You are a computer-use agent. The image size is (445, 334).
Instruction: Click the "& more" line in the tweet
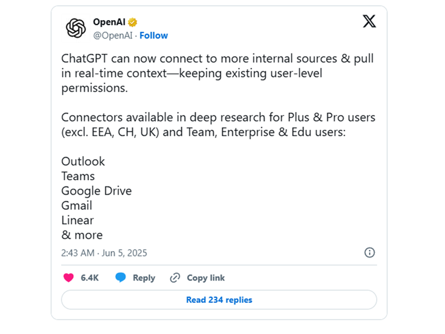click(x=82, y=235)
